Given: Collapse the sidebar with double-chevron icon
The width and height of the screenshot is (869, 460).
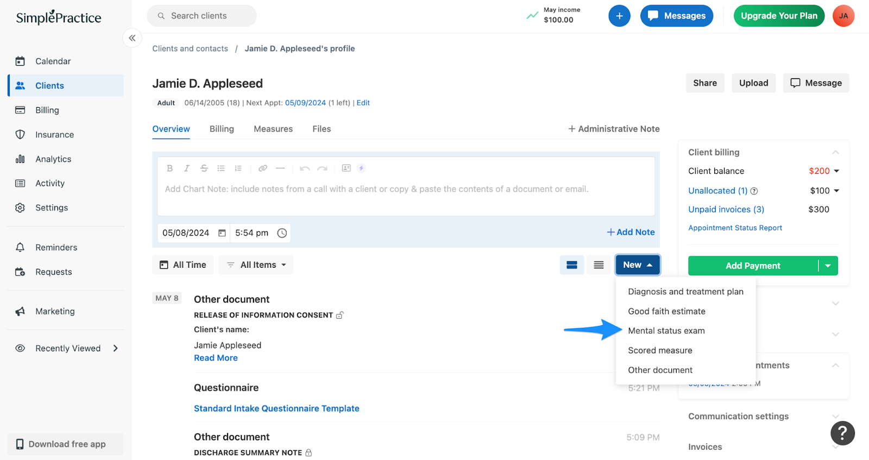Looking at the screenshot, I should pyautogui.click(x=132, y=38).
